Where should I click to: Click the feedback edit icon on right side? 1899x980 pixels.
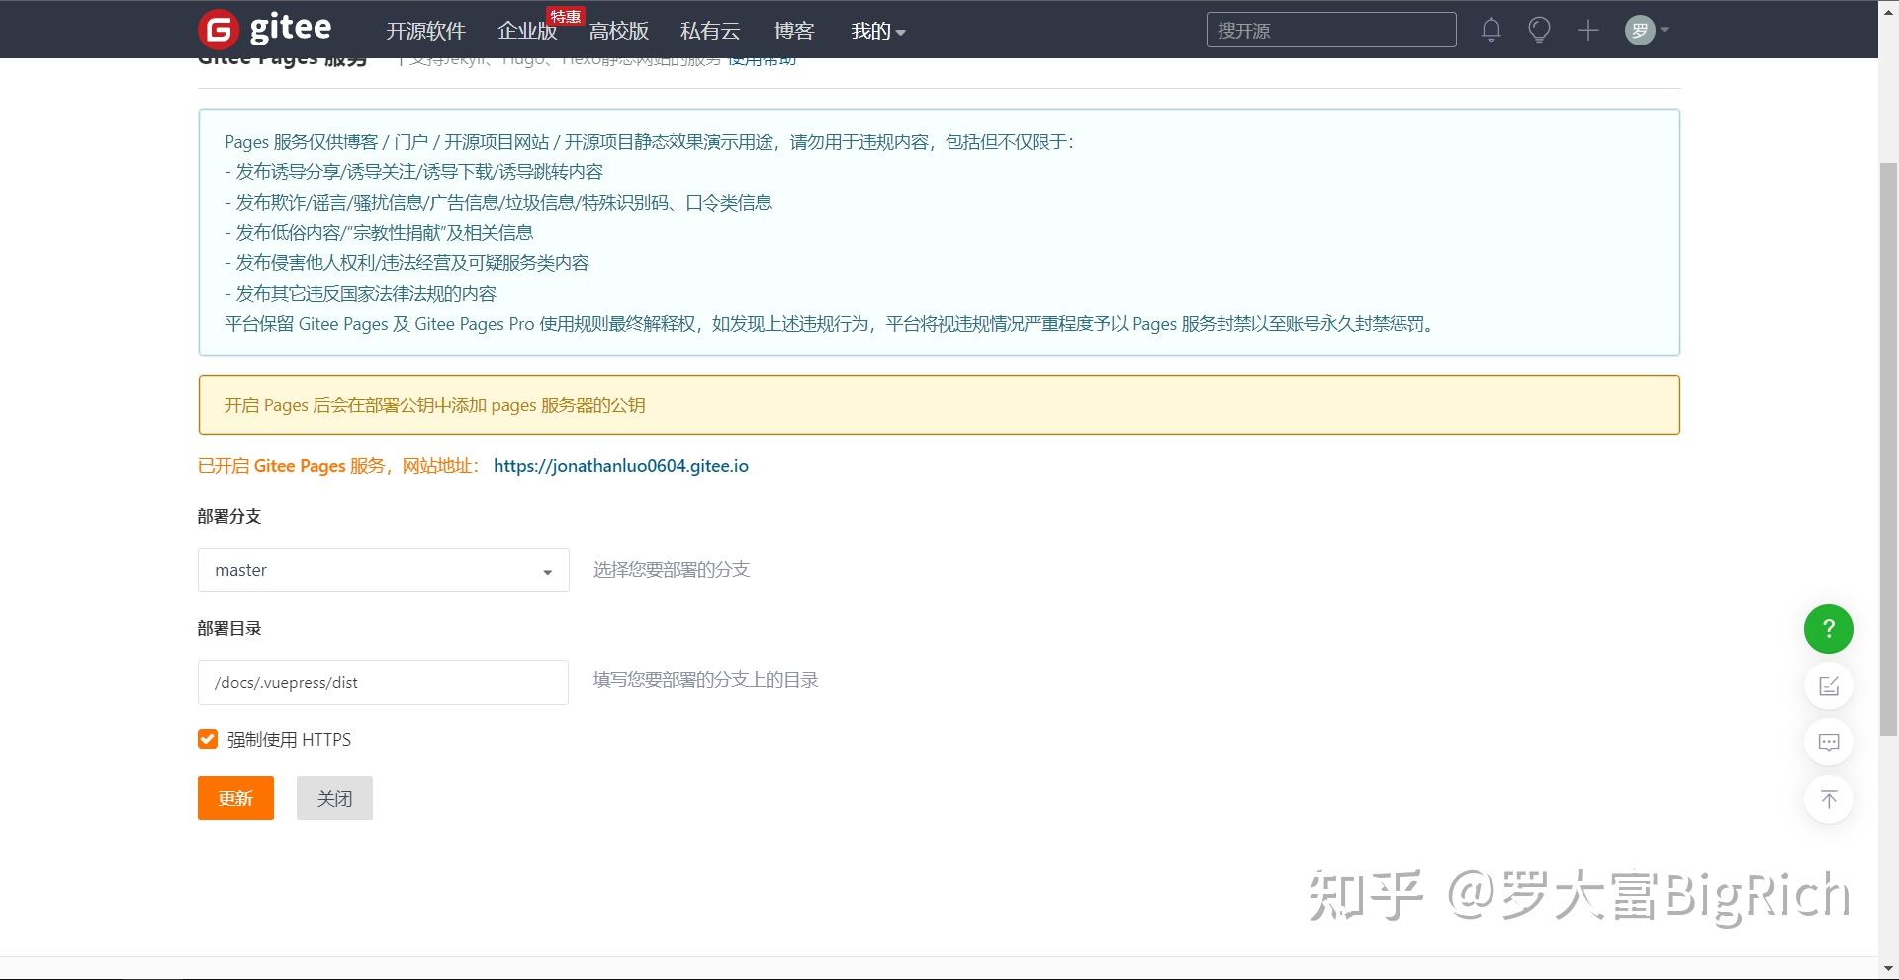tap(1828, 686)
